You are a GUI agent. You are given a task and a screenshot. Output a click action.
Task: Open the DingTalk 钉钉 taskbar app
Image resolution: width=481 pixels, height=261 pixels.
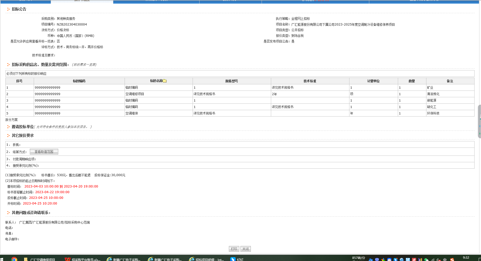[237, 259]
